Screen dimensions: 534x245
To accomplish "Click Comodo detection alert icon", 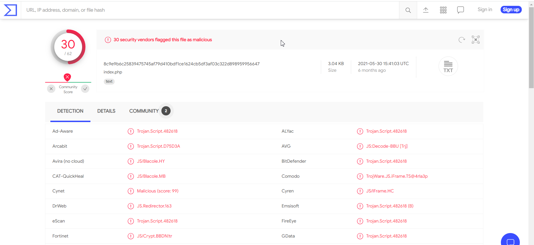I will pos(360,176).
